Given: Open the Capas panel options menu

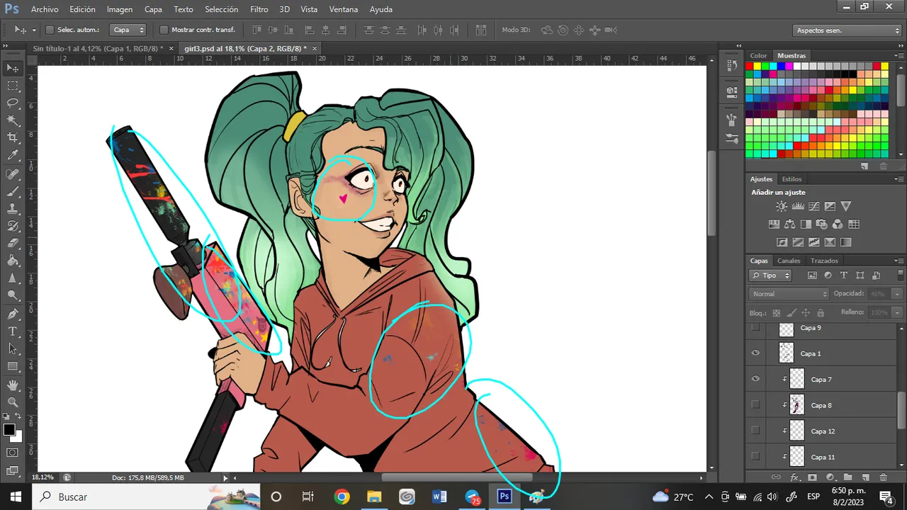Looking at the screenshot, I should point(899,261).
